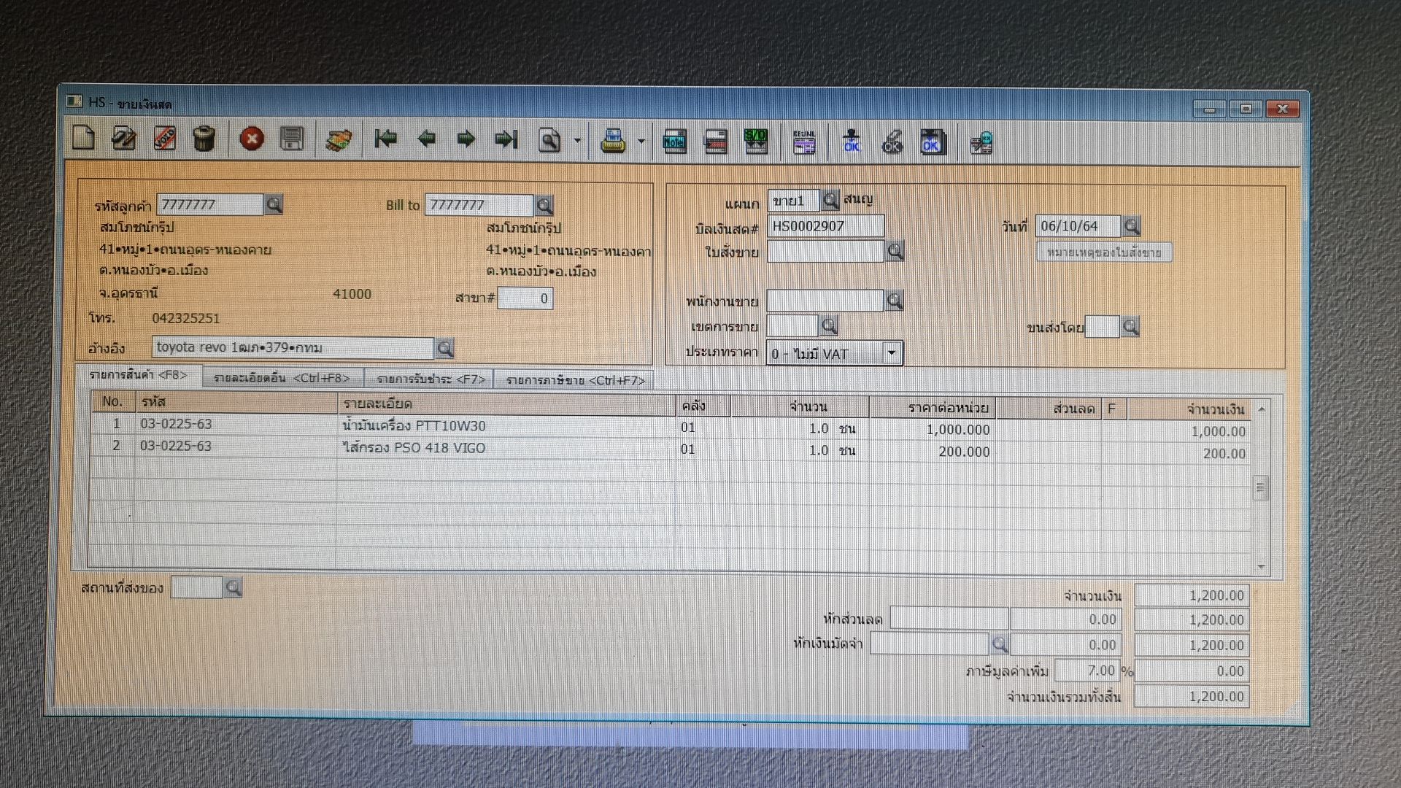Click lookup icon beside department ขาย1
1401x788 pixels.
pyautogui.click(x=830, y=199)
